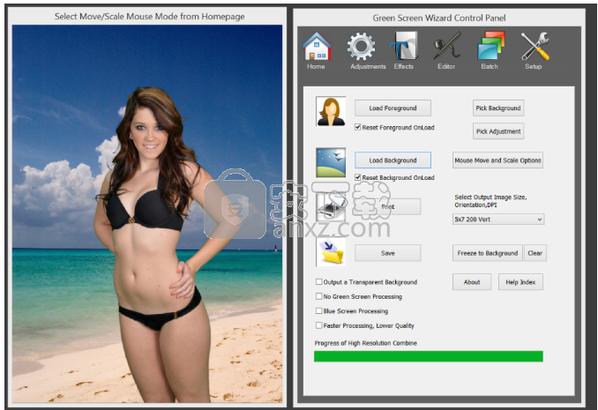Open the output image size dropdown

coord(498,220)
